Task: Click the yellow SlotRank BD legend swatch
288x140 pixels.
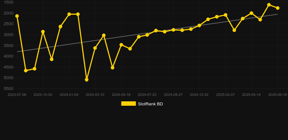Action: [x=129, y=104]
